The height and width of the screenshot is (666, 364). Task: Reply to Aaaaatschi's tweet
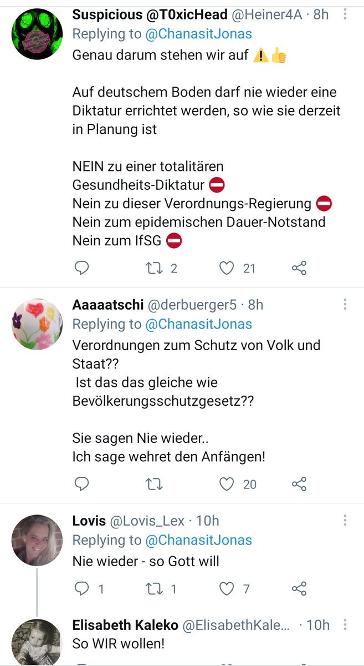pyautogui.click(x=81, y=484)
